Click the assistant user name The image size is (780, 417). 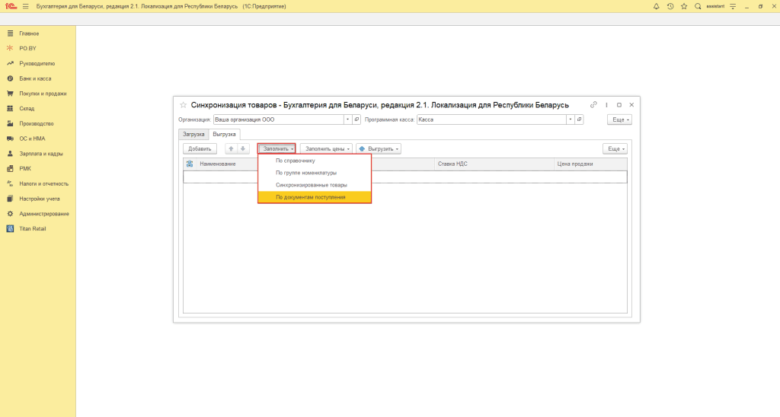click(x=715, y=6)
